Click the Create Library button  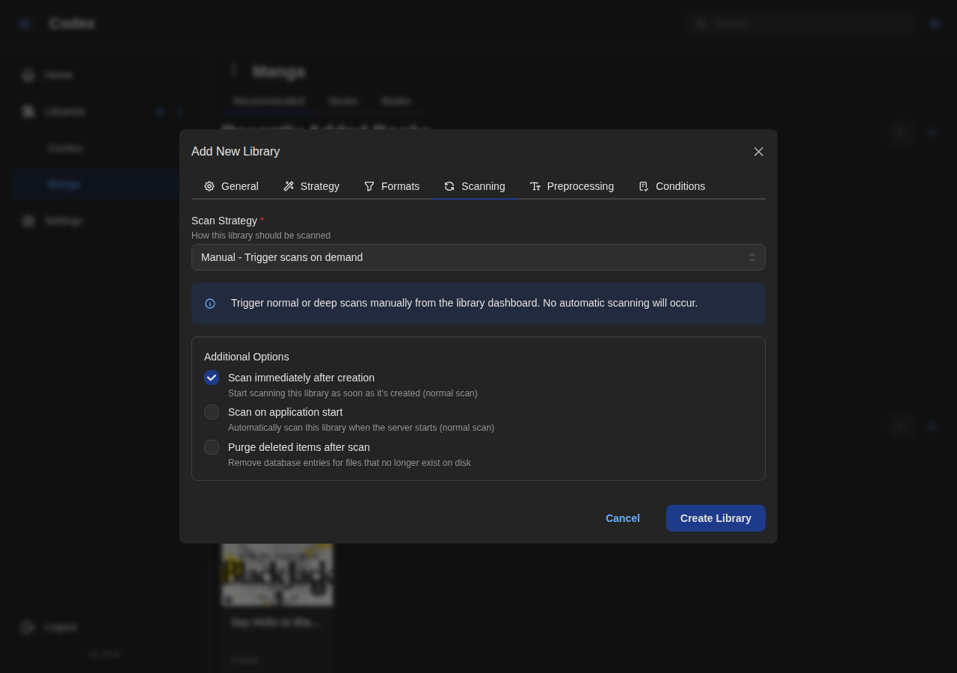[x=716, y=518]
